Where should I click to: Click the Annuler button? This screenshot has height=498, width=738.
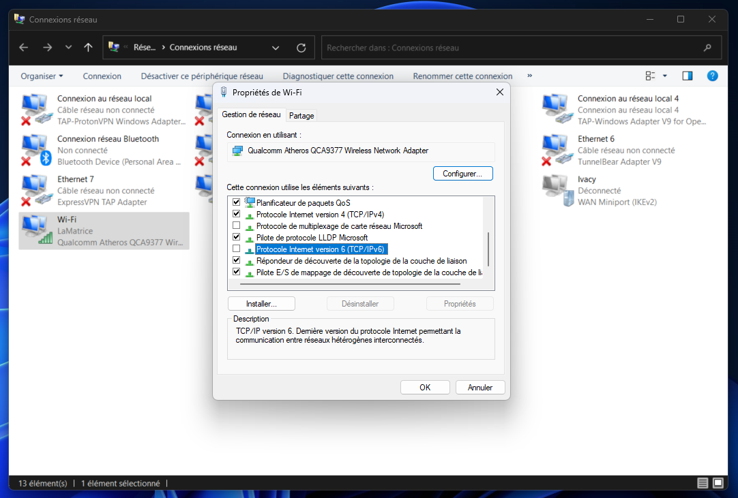pyautogui.click(x=480, y=388)
